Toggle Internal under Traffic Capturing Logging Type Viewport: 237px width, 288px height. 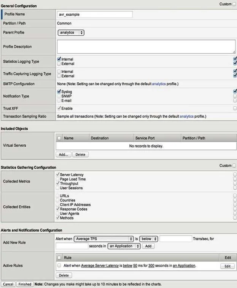(x=59, y=72)
